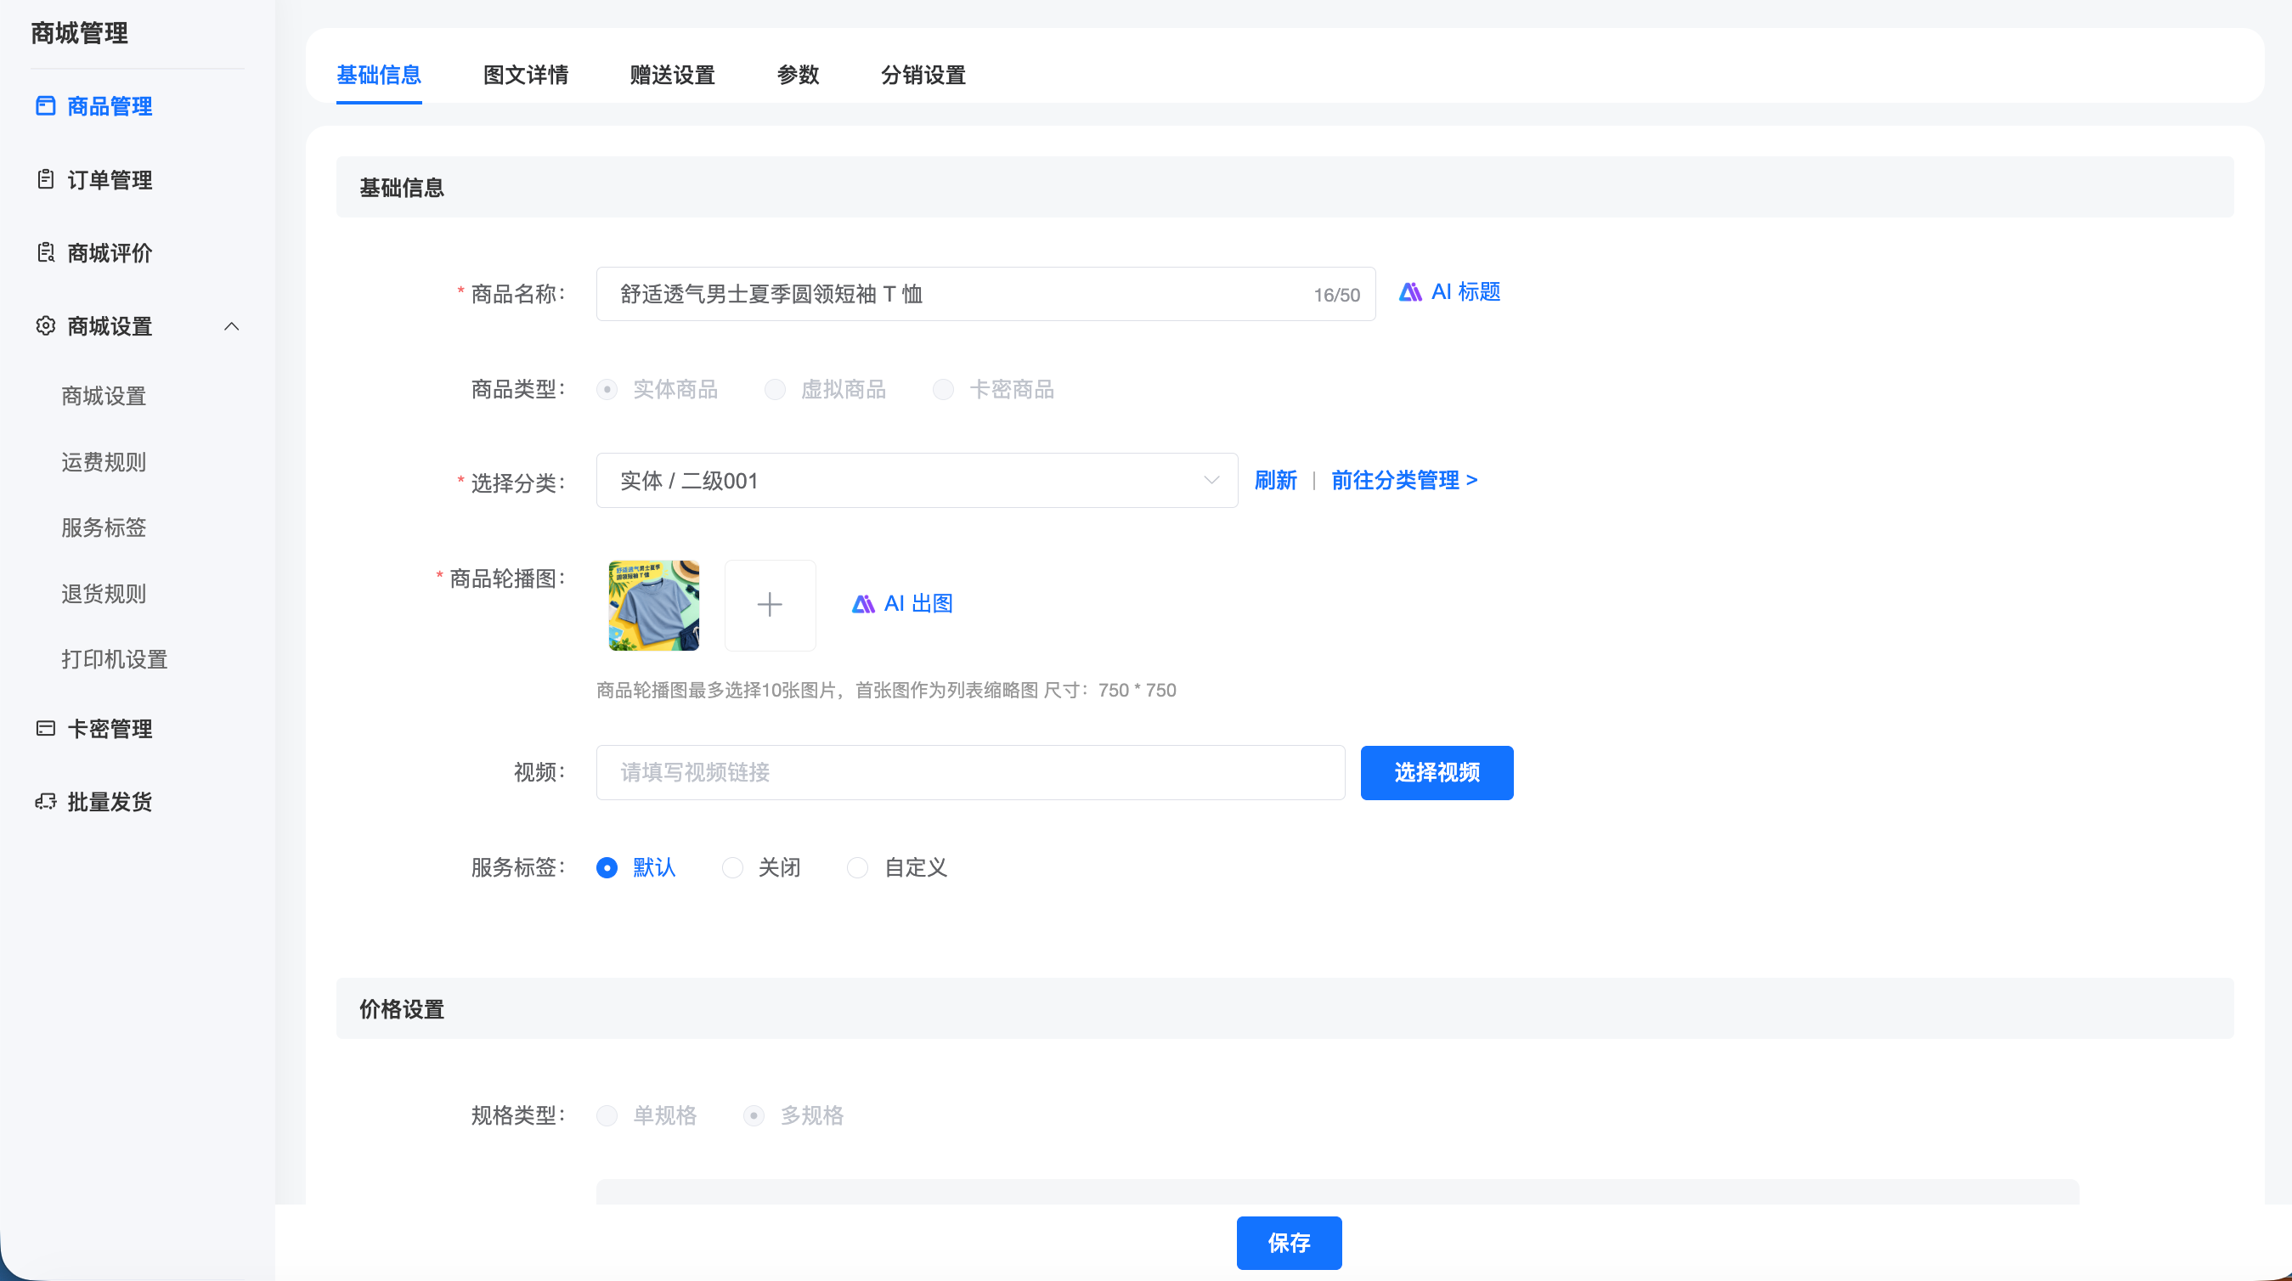
Task: Choose the 多规格 radio option
Action: pyautogui.click(x=754, y=1115)
